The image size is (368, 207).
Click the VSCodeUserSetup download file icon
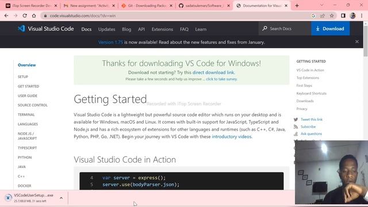[x=8, y=198]
